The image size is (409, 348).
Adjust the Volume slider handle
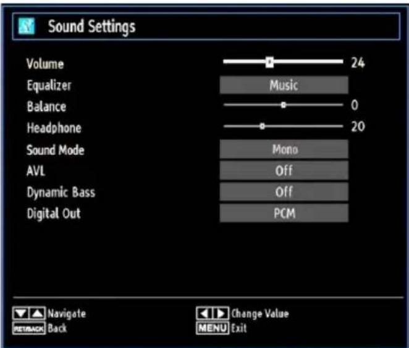(270, 62)
